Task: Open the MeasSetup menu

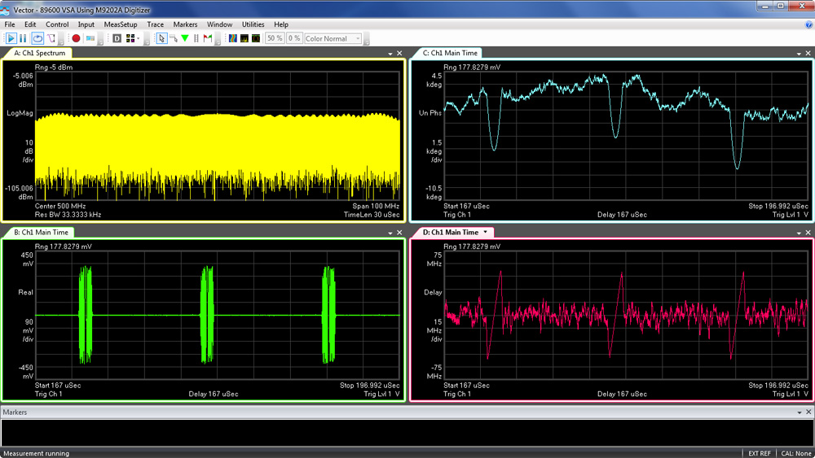Action: (x=121, y=24)
